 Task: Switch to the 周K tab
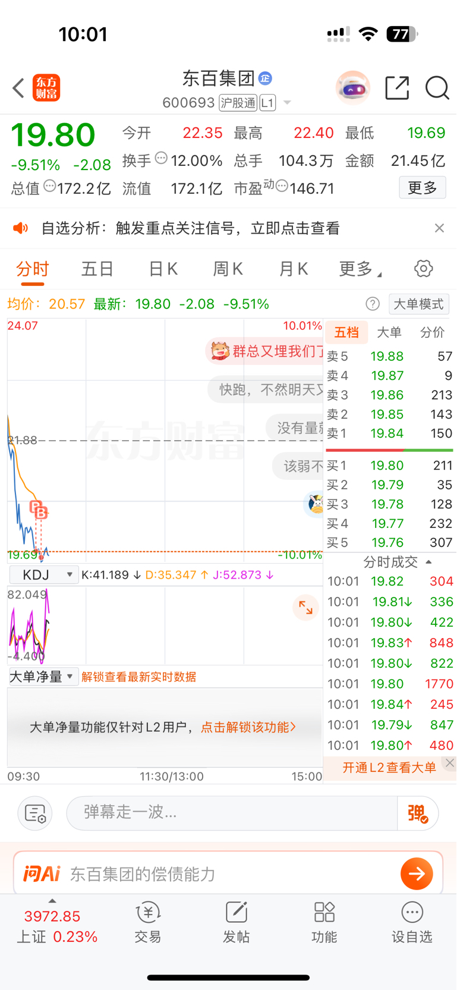pyautogui.click(x=228, y=269)
